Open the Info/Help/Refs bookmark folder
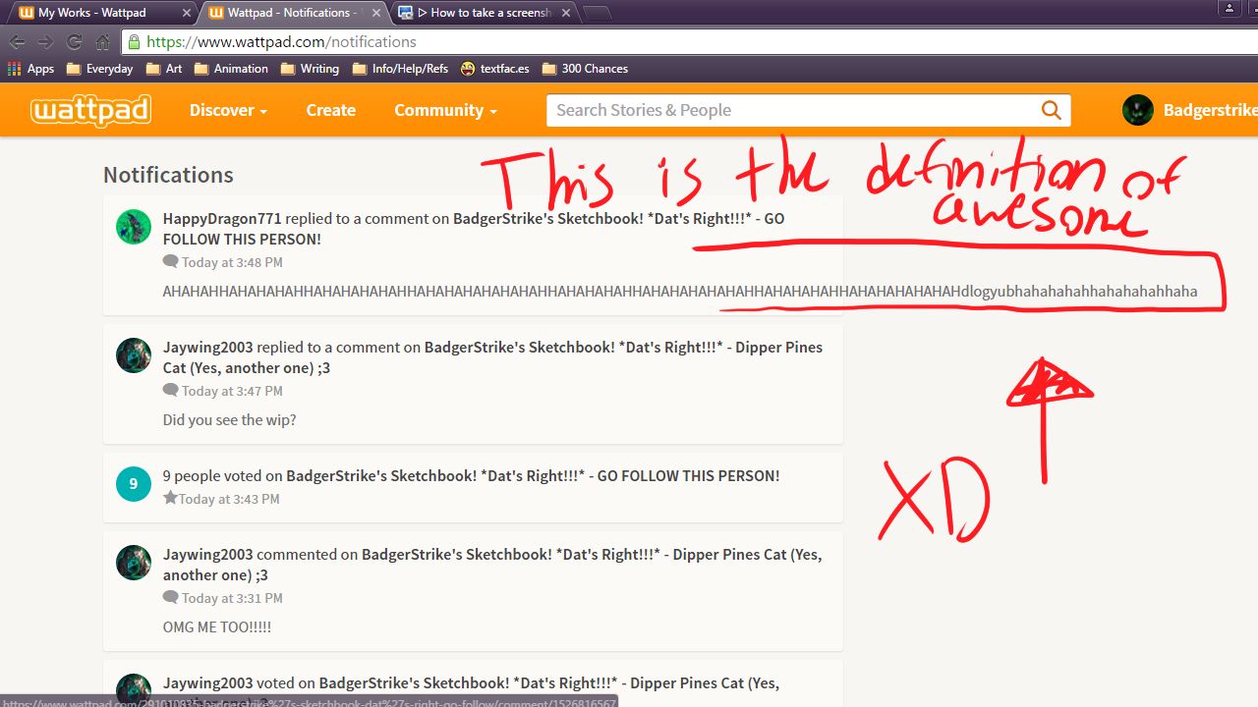Image resolution: width=1258 pixels, height=707 pixels. click(x=400, y=69)
